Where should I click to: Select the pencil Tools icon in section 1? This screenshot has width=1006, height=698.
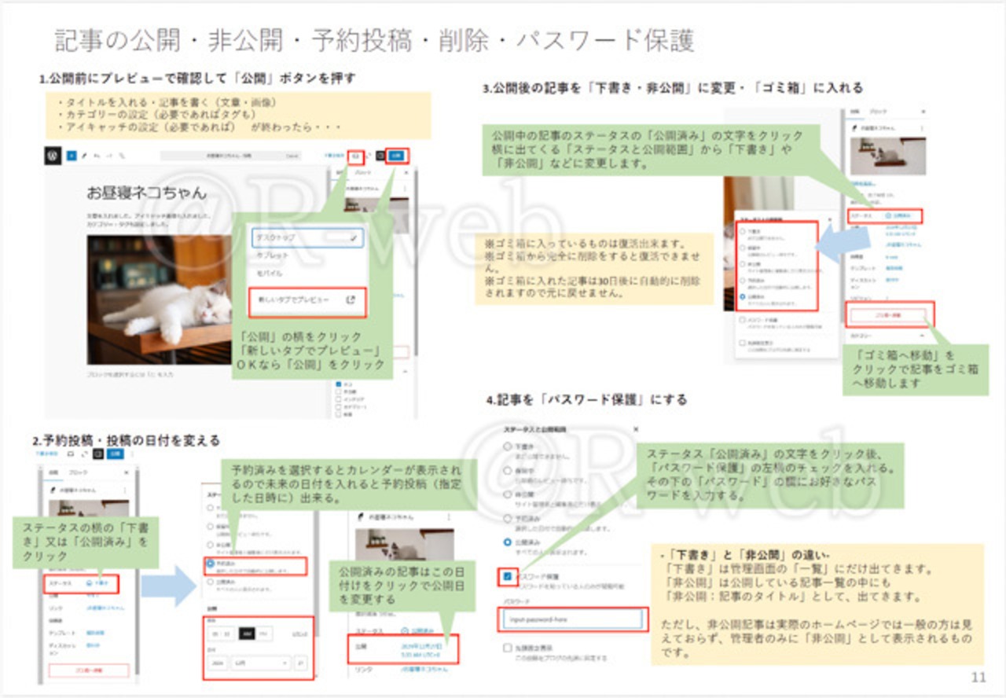[84, 156]
